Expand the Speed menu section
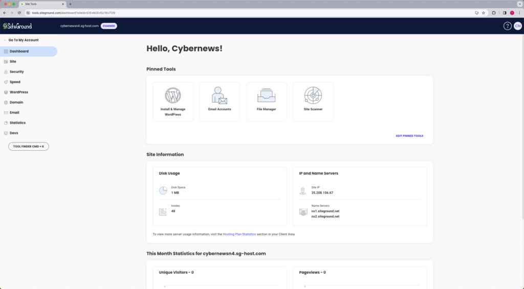524x289 pixels. (x=29, y=82)
